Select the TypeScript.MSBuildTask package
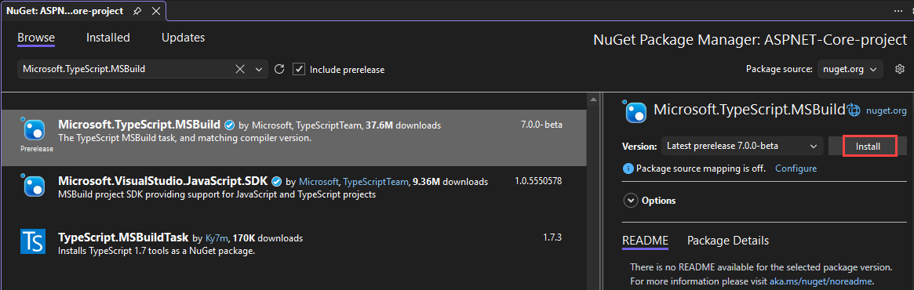This screenshot has height=290, width=914. (293, 244)
